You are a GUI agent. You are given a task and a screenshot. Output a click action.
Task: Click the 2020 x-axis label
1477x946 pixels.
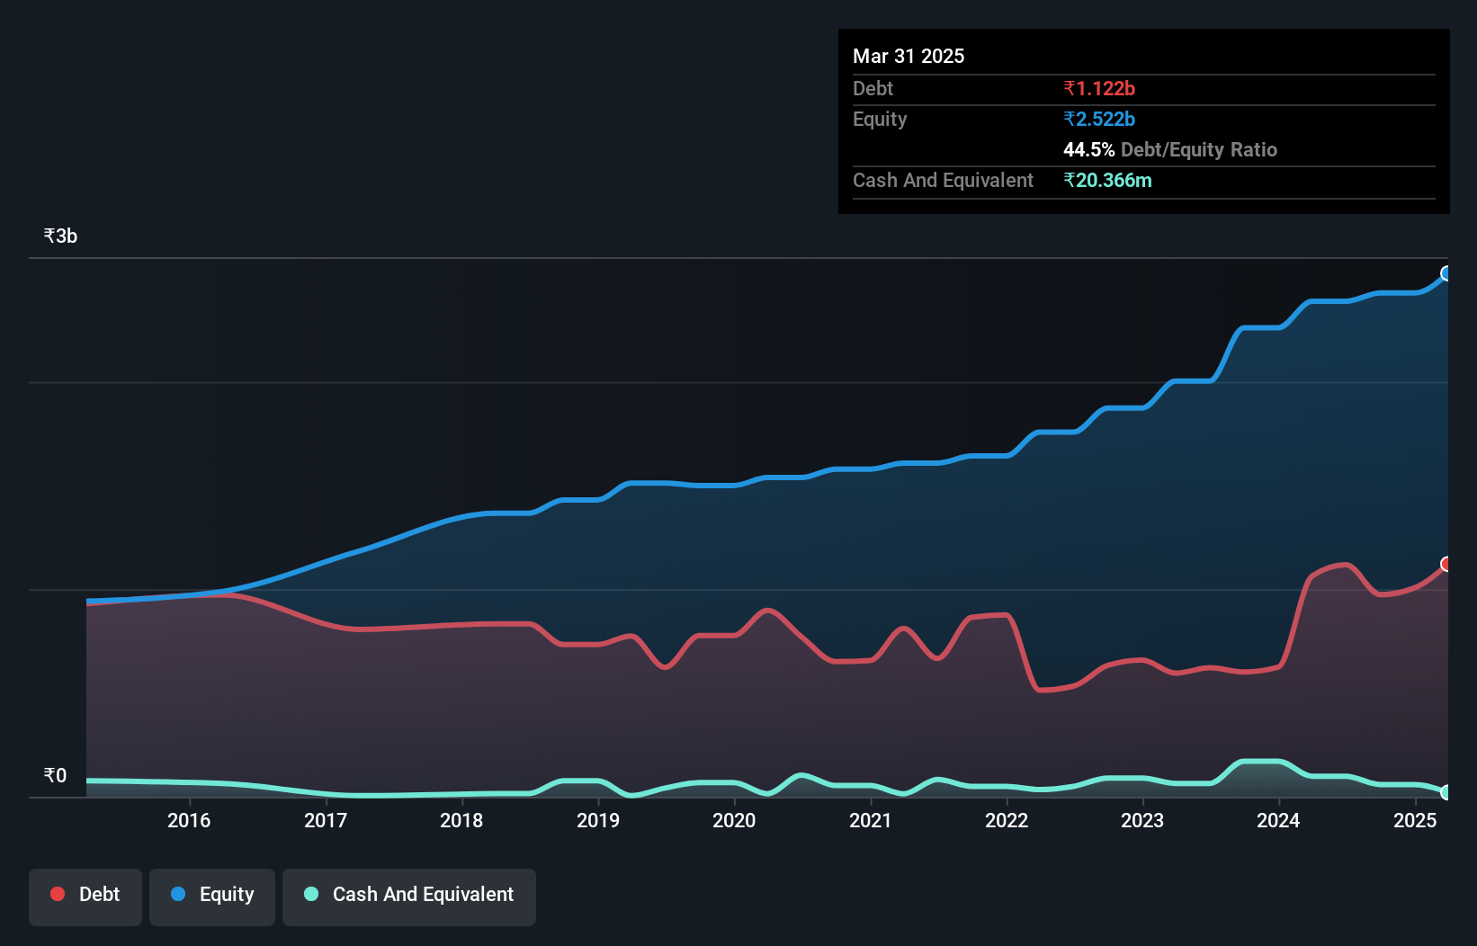tap(734, 820)
